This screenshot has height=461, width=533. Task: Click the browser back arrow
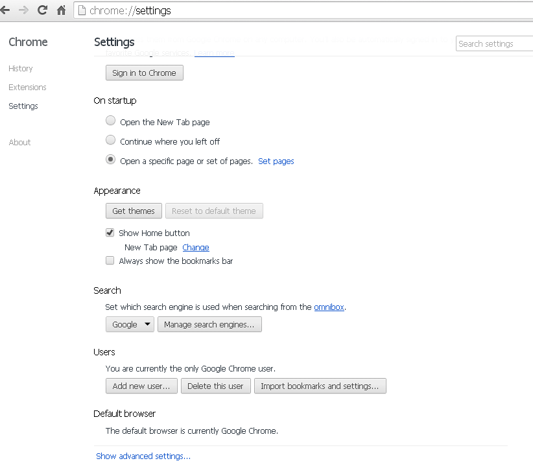click(5, 10)
